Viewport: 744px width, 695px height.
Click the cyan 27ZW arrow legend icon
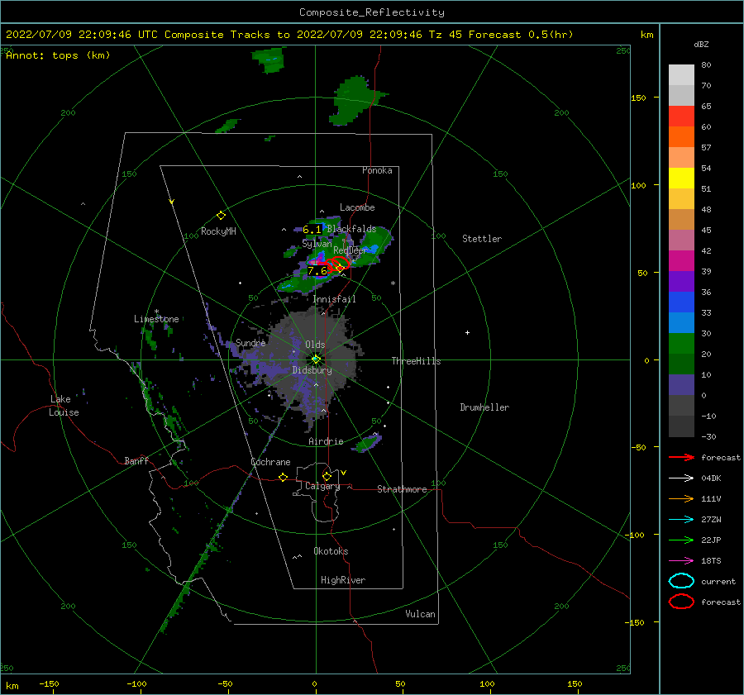(681, 520)
